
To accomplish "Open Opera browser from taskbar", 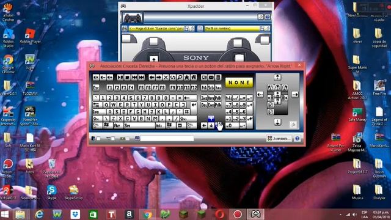I will [x=219, y=215].
